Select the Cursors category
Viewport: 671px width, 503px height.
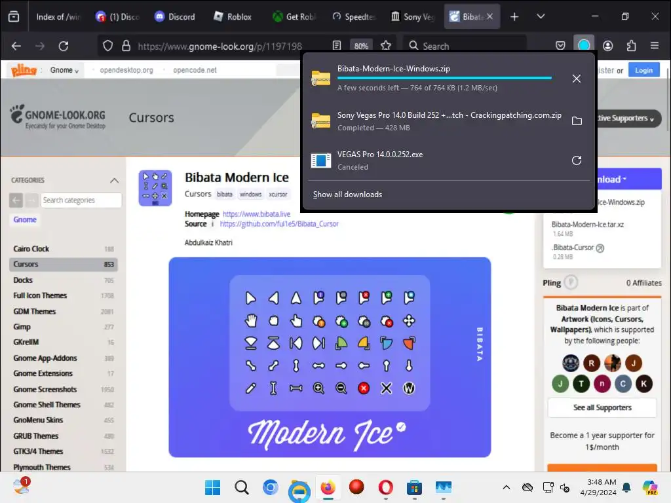[x=64, y=265]
